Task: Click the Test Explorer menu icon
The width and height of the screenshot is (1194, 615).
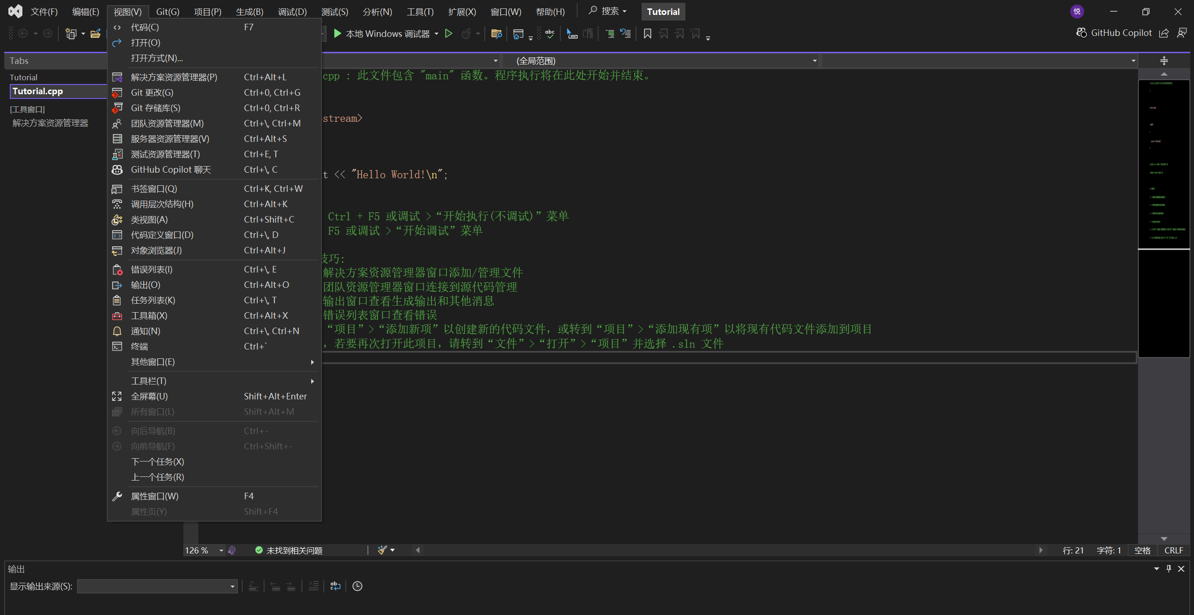Action: click(x=117, y=154)
